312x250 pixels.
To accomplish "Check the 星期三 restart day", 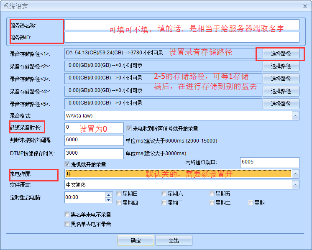I will pyautogui.click(x=164, y=203).
